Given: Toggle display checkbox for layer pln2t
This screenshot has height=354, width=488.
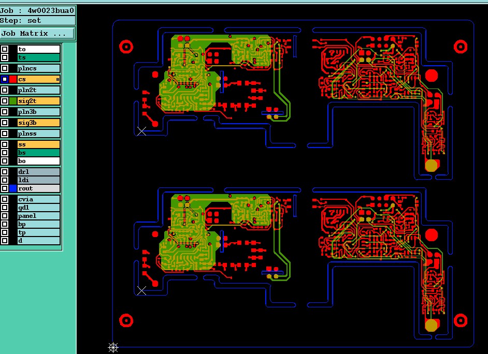Looking at the screenshot, I should [4, 90].
